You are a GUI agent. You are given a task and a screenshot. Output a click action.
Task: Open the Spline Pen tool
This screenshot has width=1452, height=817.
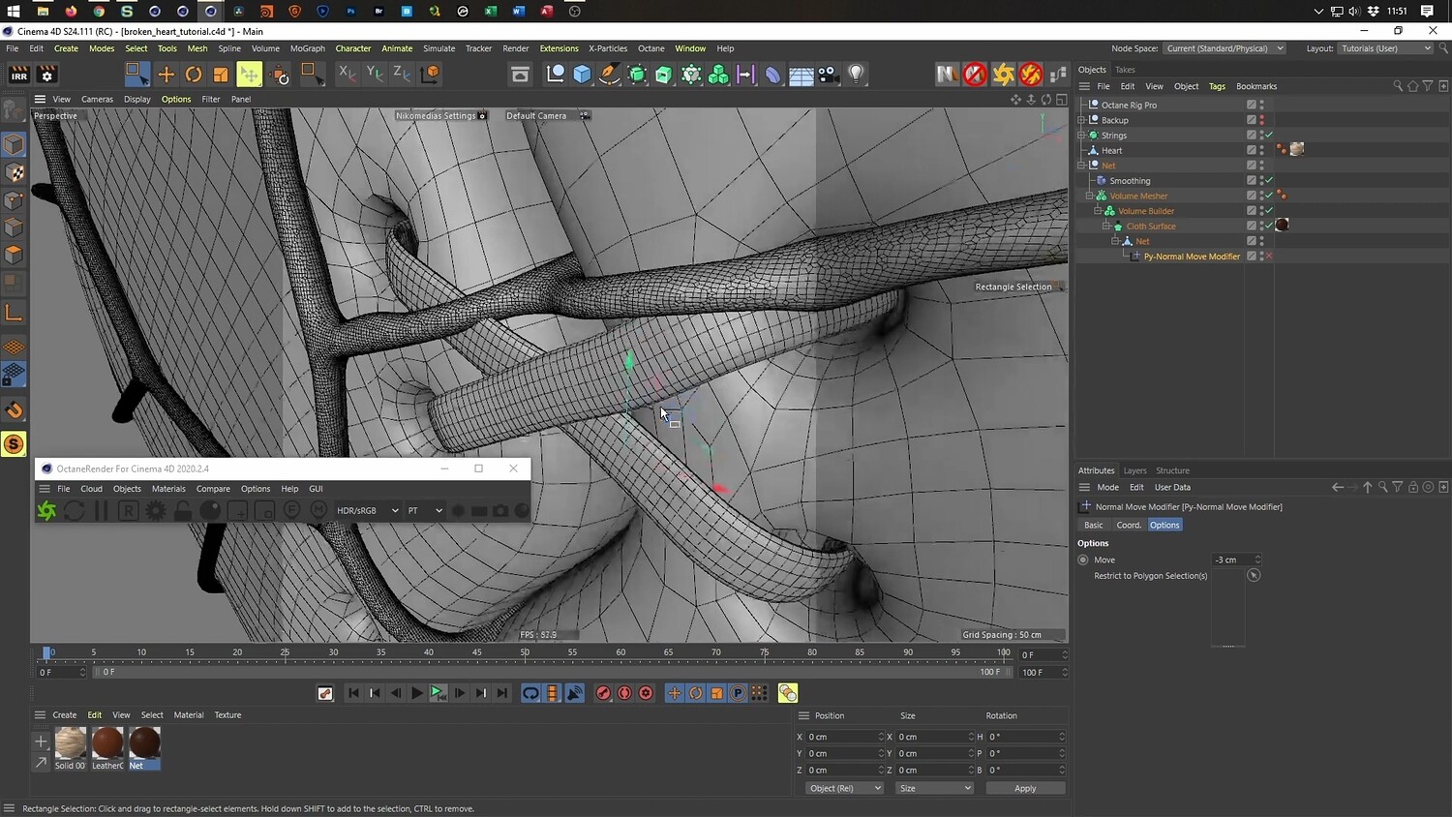tap(609, 75)
